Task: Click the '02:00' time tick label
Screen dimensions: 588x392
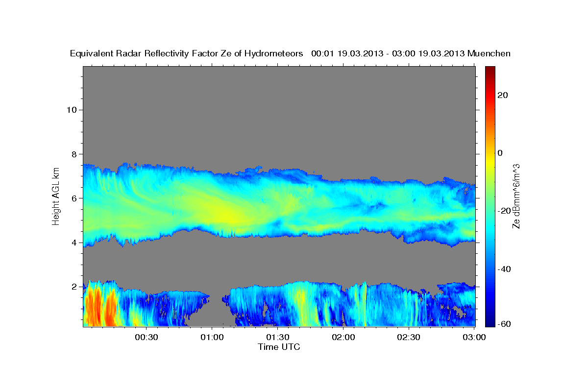Action: [x=343, y=338]
